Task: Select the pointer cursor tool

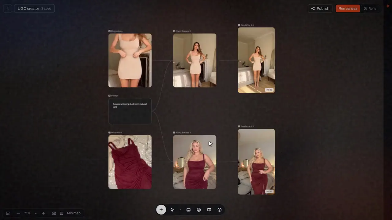Action: [x=172, y=210]
